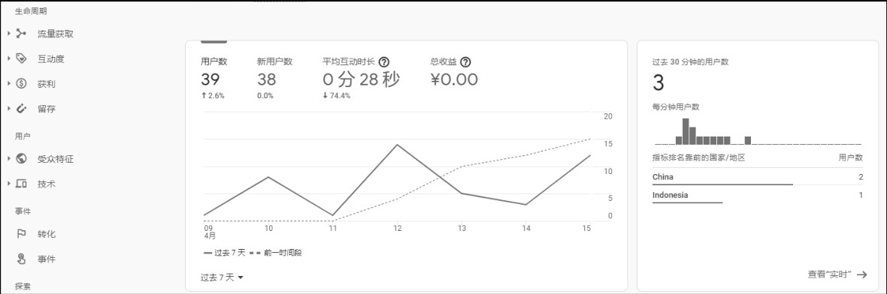Select the 新用户数 metric tab
Image resolution: width=887 pixels, height=294 pixels.
(274, 79)
